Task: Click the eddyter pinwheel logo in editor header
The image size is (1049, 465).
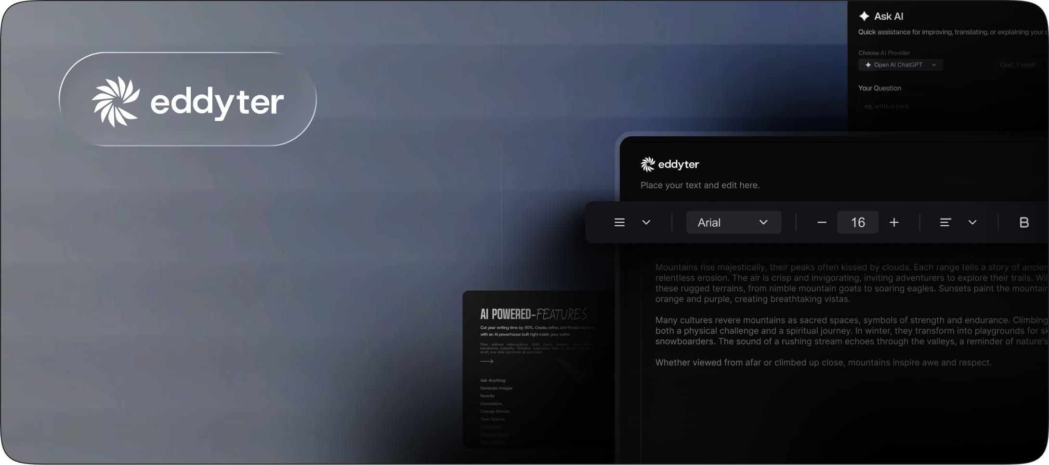Action: pyautogui.click(x=648, y=164)
